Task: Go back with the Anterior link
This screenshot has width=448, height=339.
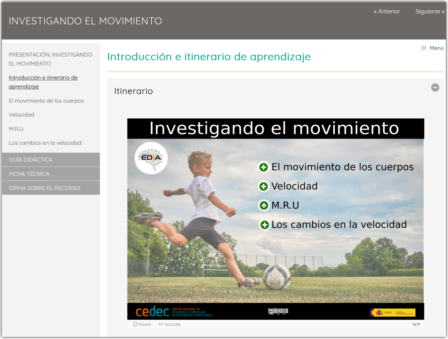Action: [387, 12]
